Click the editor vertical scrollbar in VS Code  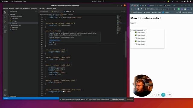click(126, 44)
